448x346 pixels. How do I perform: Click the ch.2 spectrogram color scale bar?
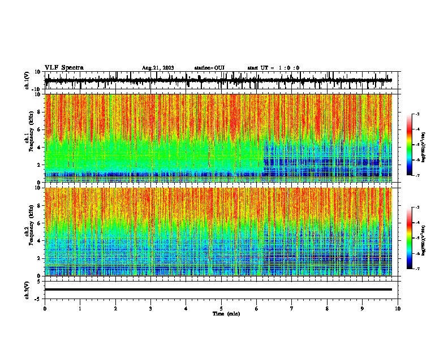pyautogui.click(x=410, y=238)
